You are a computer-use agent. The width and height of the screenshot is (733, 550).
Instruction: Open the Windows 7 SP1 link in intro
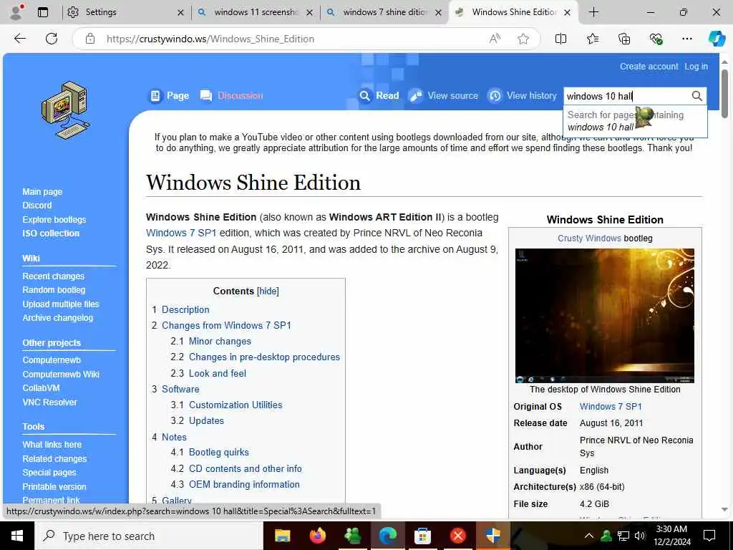click(x=181, y=233)
